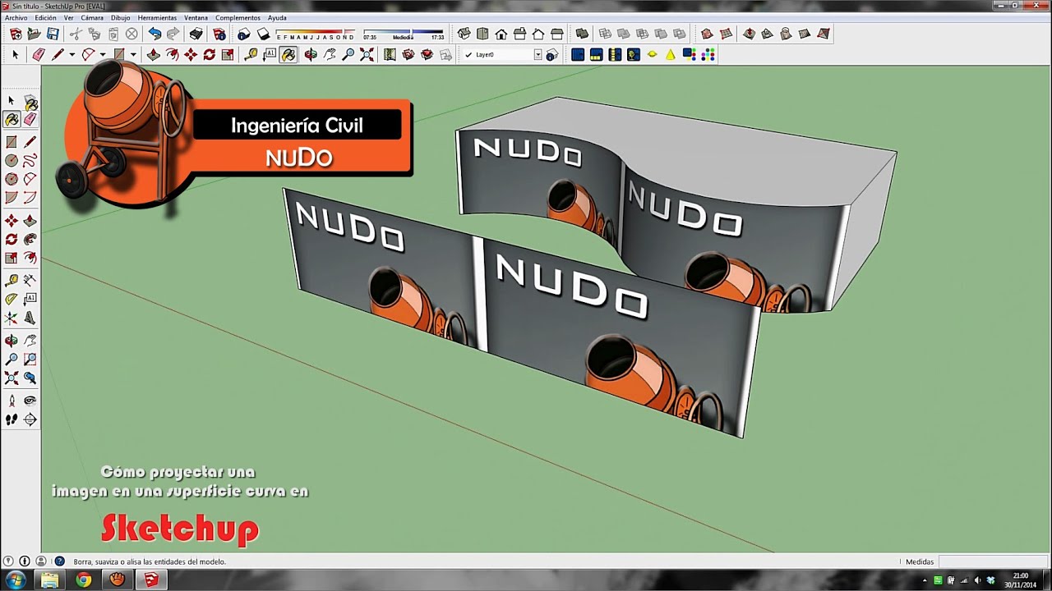Select the Pencil line tool in top toolbar
Viewport: 1052px width, 591px height.
(x=58, y=55)
